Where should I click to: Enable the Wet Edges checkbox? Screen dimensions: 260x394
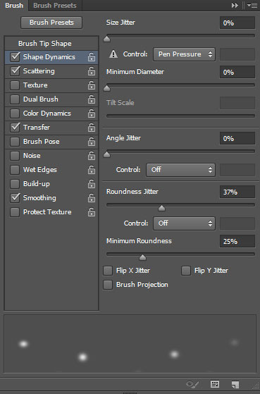click(x=15, y=170)
